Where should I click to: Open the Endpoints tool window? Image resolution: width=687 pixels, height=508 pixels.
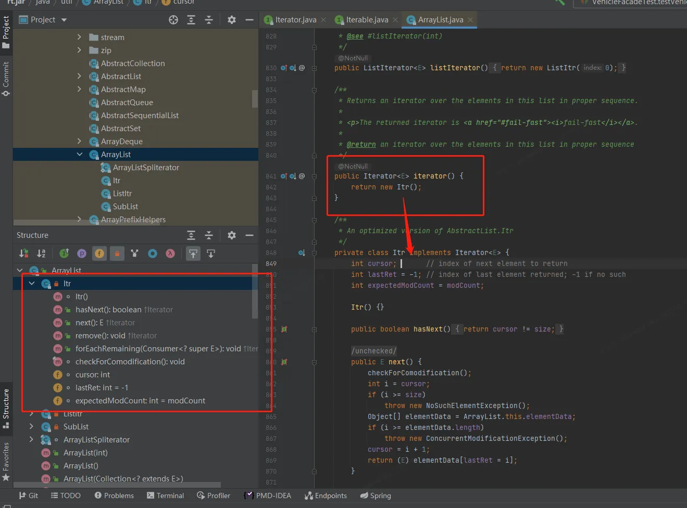tap(326, 496)
